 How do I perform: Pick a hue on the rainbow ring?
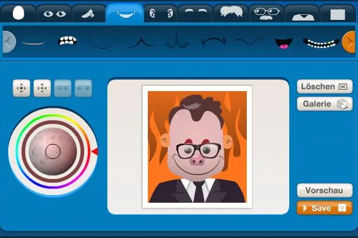(53, 116)
